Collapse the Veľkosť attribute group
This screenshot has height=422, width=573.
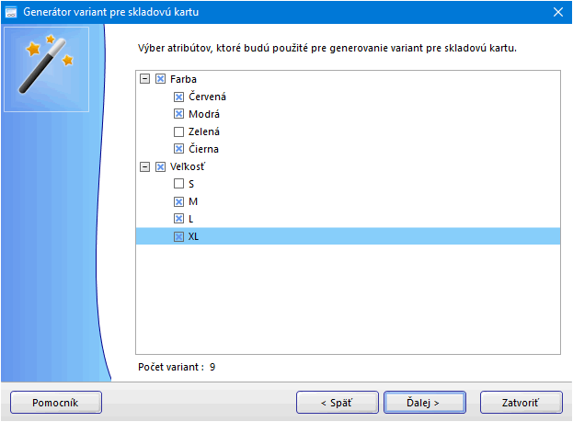144,166
